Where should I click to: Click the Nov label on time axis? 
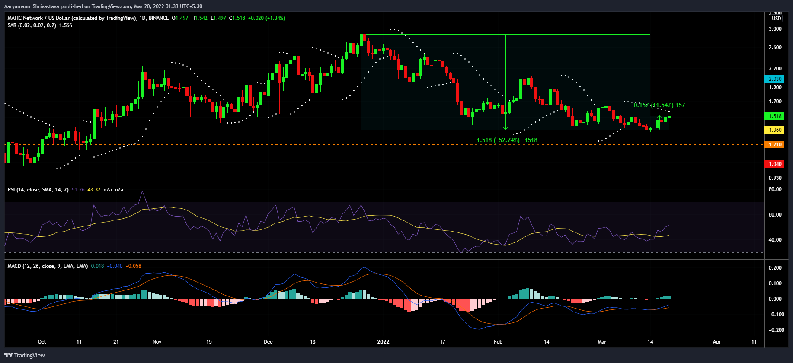coord(157,342)
